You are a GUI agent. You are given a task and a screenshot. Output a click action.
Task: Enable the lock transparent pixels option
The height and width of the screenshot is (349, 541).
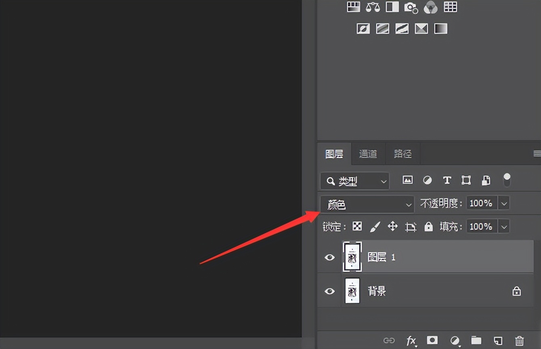(357, 226)
